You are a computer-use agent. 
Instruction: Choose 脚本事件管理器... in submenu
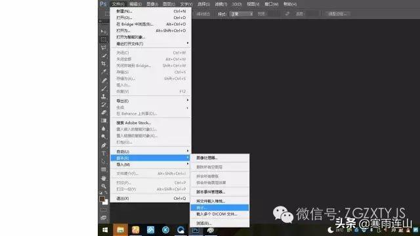click(219, 192)
